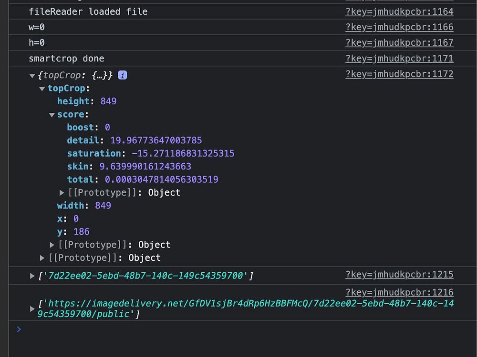The height and width of the screenshot is (357, 477).
Task: Expand the [[Prototype]] below the y: 186 property
Action: tap(52, 245)
